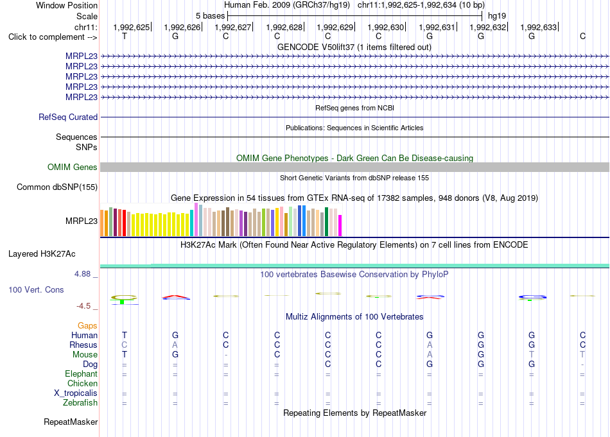
Task: Click base T under 1,992,625 in ruler
Action: point(125,36)
